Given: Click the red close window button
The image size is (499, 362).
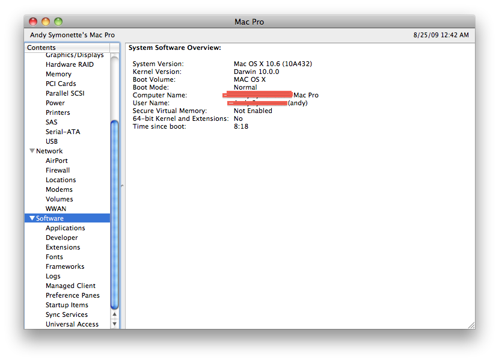Looking at the screenshot, I should (33, 22).
